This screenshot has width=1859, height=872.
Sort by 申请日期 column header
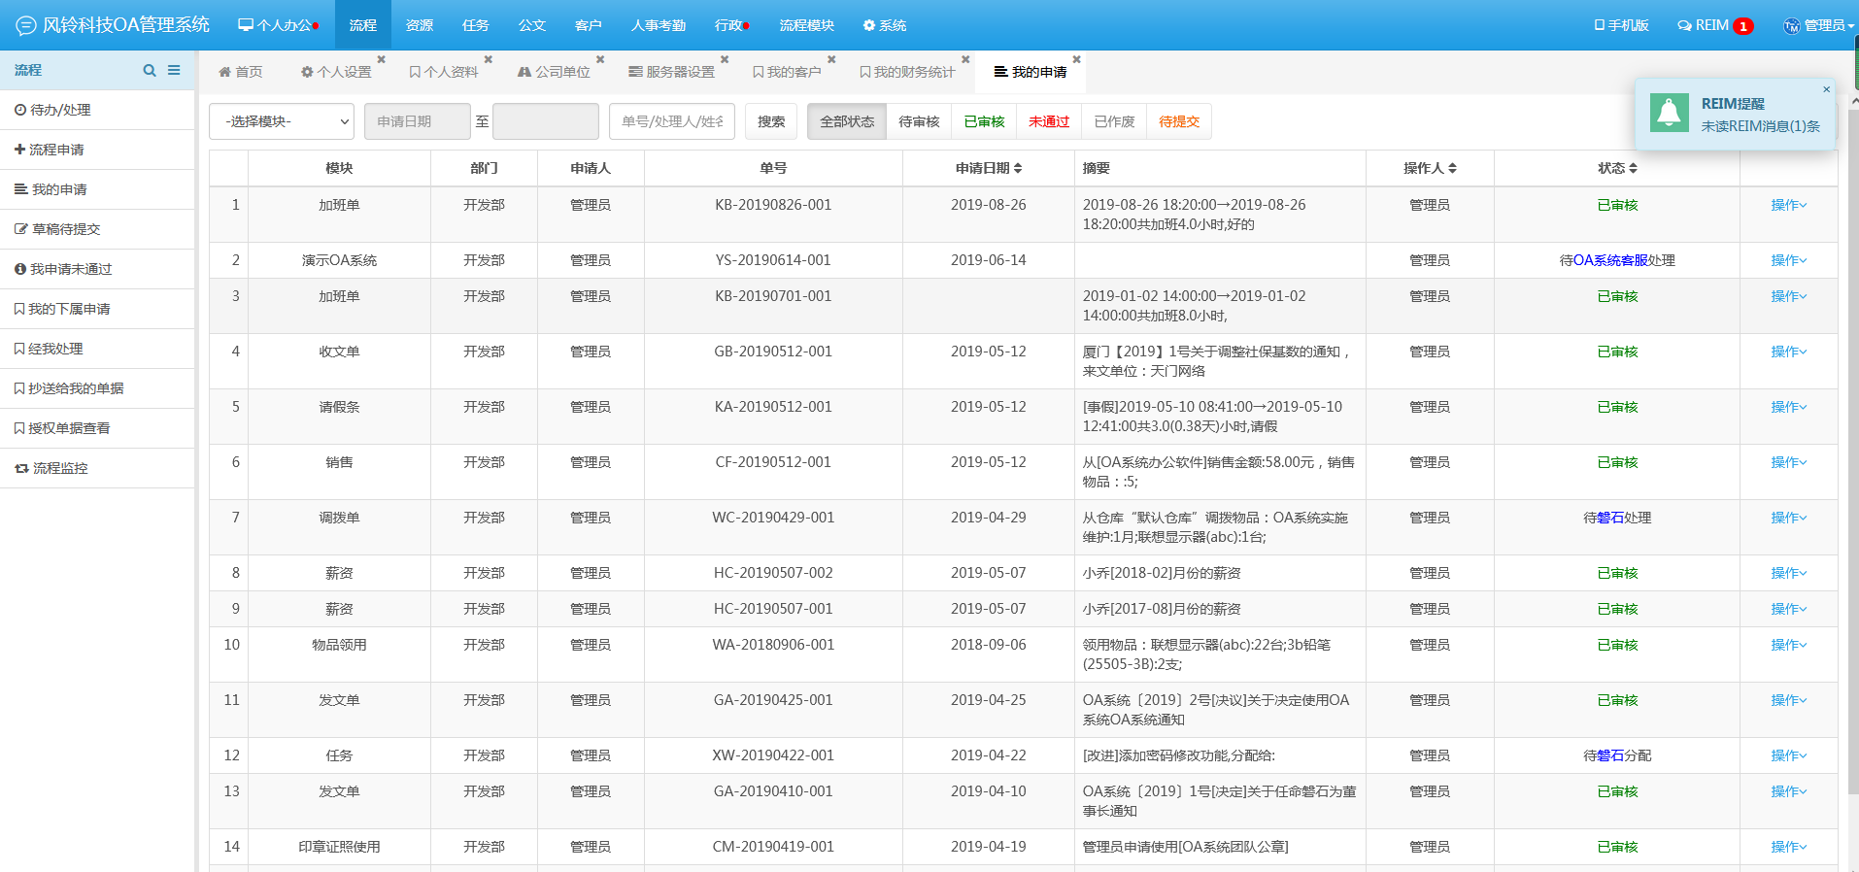click(989, 168)
